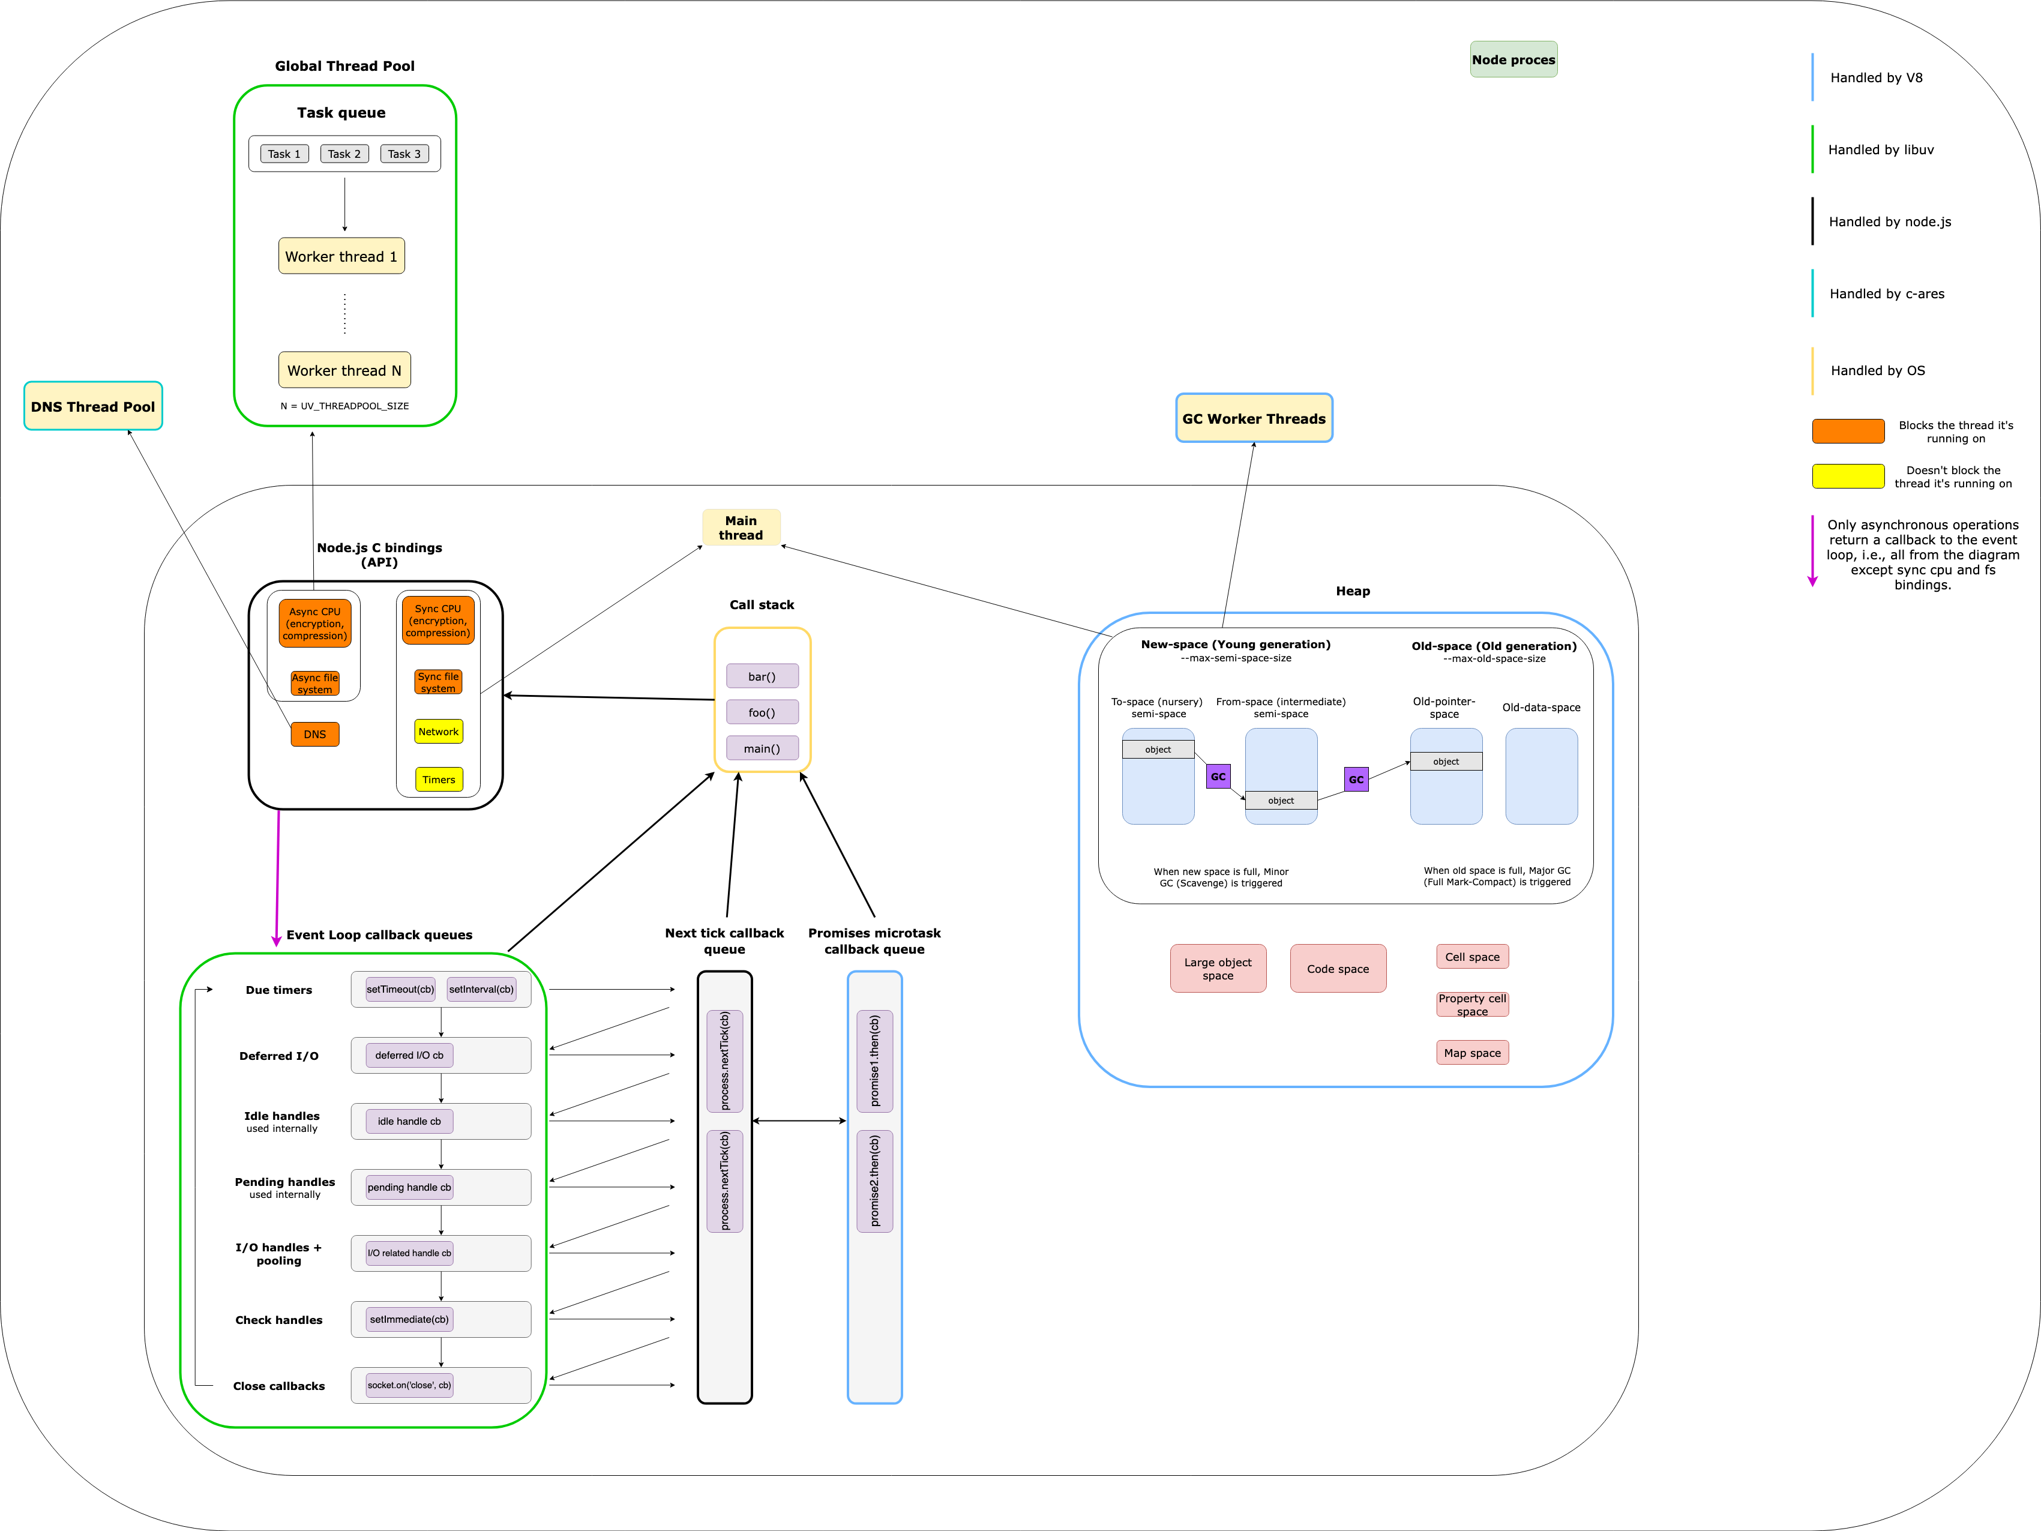Select the deferred I/O cb item

[410, 1056]
